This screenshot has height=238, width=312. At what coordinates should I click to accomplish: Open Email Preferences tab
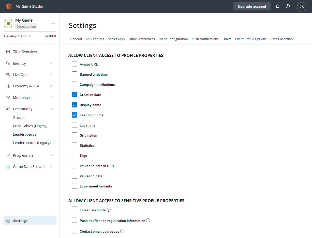point(142,39)
